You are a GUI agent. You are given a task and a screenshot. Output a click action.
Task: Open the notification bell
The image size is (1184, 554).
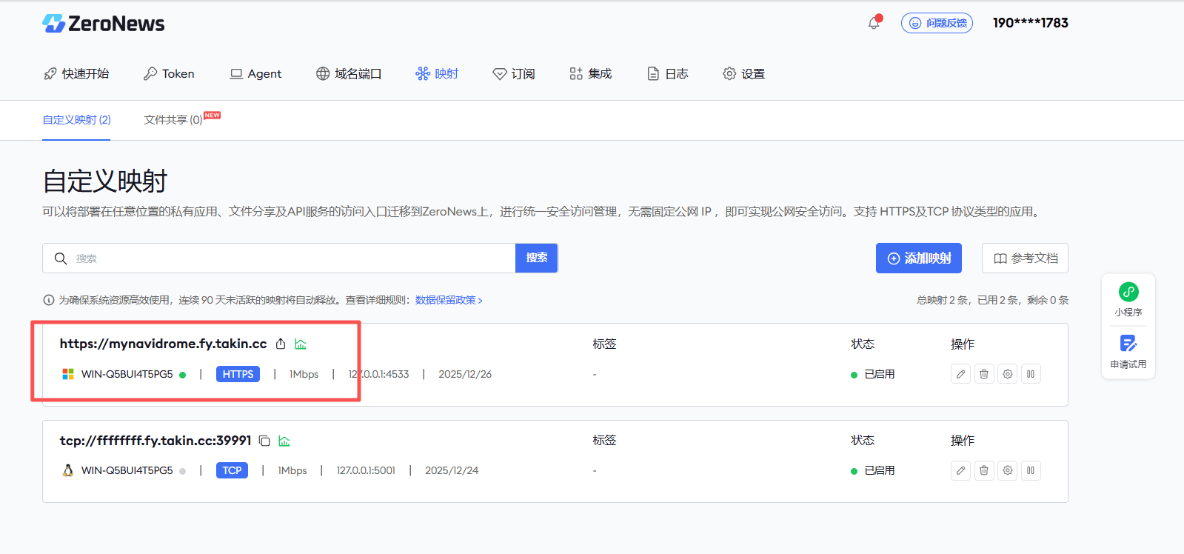click(x=874, y=23)
